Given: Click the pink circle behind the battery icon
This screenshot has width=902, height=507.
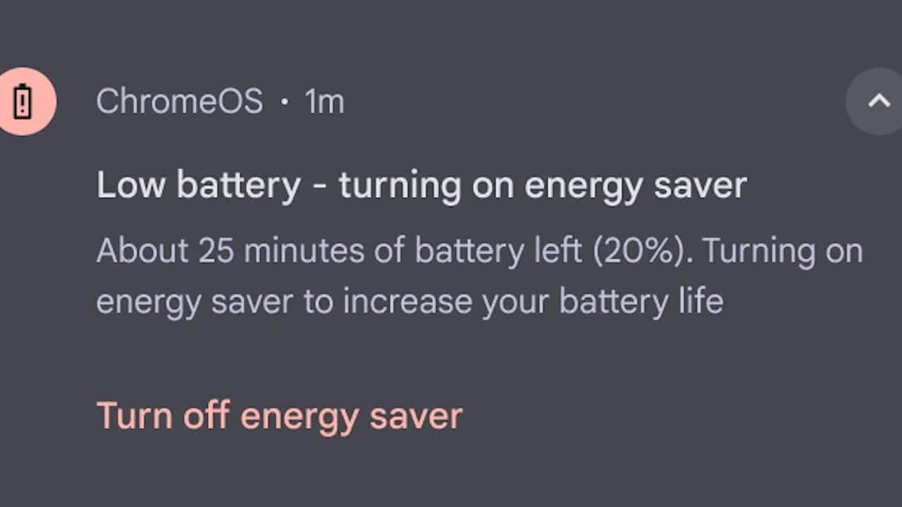Looking at the screenshot, I should tap(42, 83).
